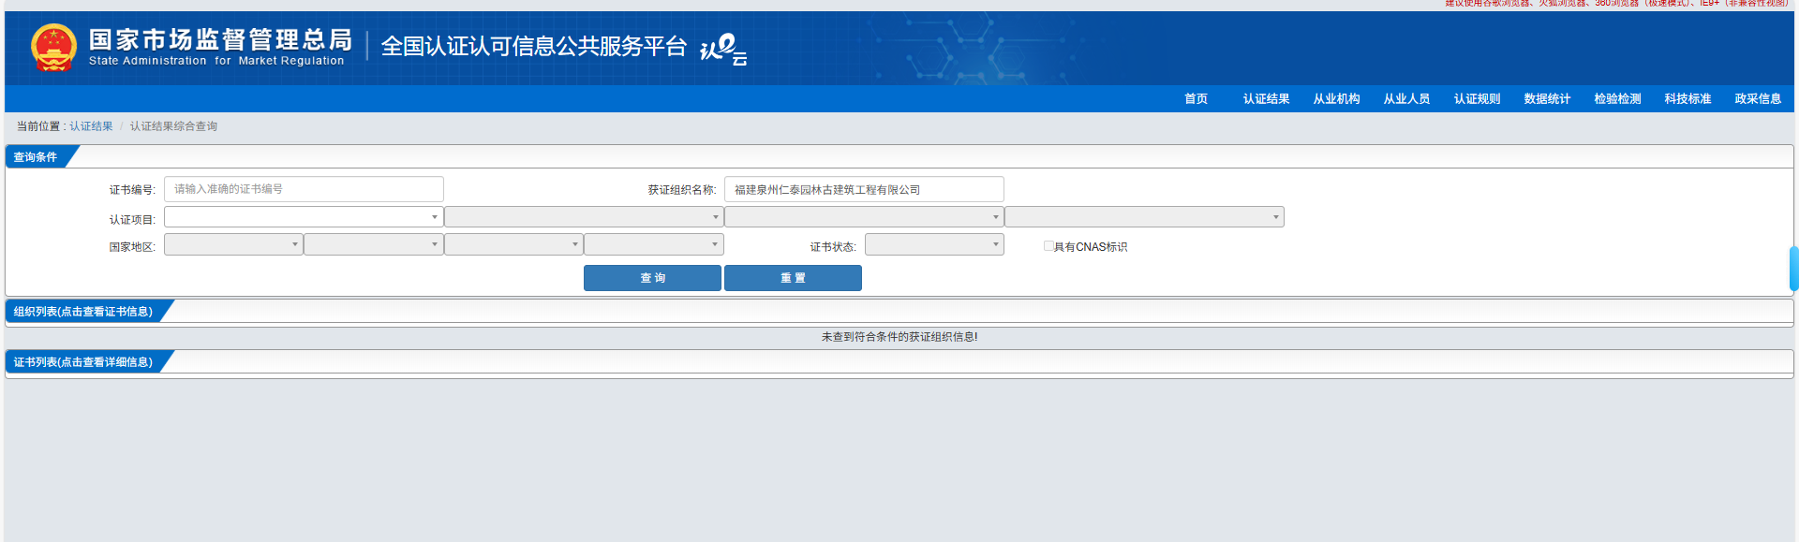Expand the first 国家地区 dropdown
Viewport: 1799px width, 542px height.
pyautogui.click(x=233, y=244)
